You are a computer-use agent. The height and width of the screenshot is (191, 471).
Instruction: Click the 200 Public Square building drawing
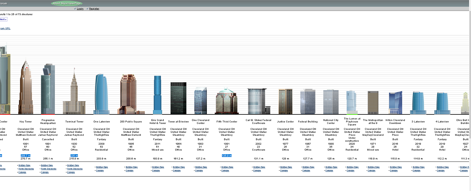click(x=131, y=94)
